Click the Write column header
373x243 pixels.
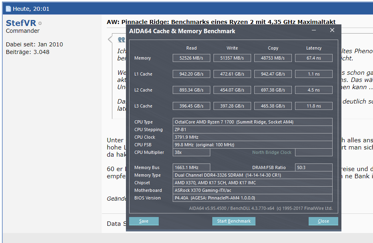tap(232, 48)
